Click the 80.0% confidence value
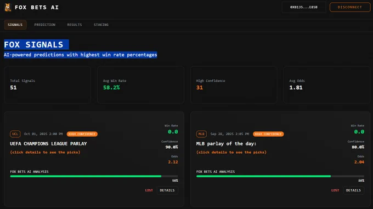Image resolution: width=373 pixels, height=209 pixels. pyautogui.click(x=358, y=147)
